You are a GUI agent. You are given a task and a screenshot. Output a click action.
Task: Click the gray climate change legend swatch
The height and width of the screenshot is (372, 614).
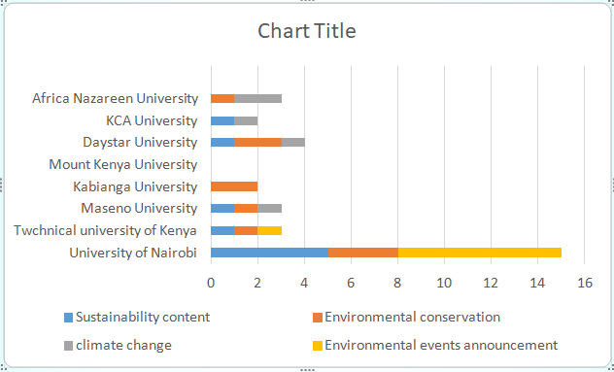(x=69, y=346)
